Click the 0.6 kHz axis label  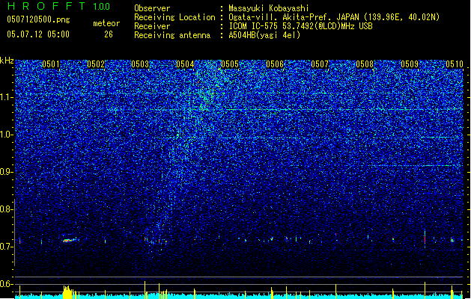pos(6,284)
